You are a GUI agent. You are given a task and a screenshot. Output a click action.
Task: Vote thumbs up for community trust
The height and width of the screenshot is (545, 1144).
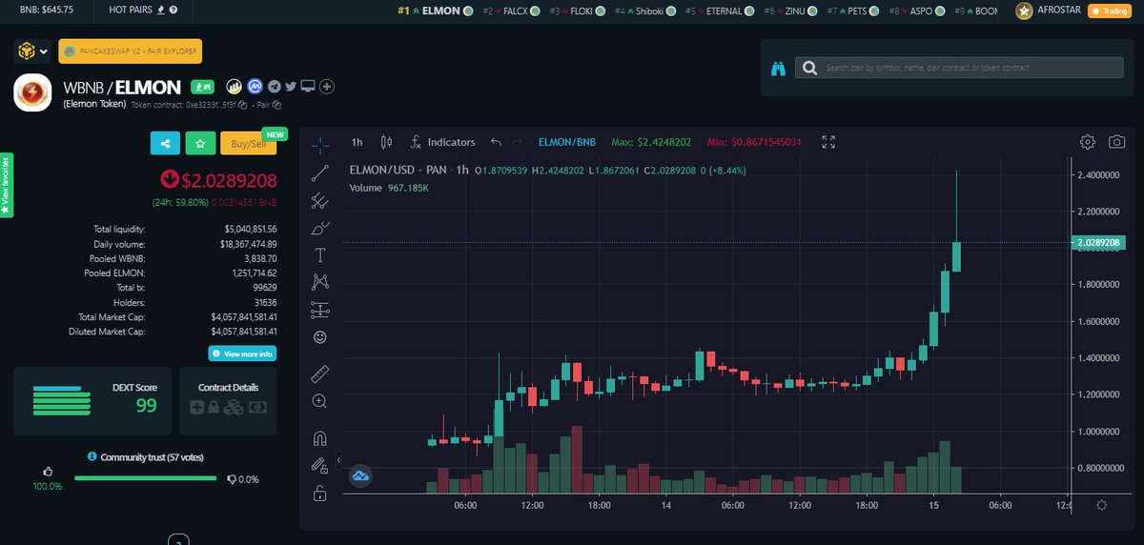[48, 471]
